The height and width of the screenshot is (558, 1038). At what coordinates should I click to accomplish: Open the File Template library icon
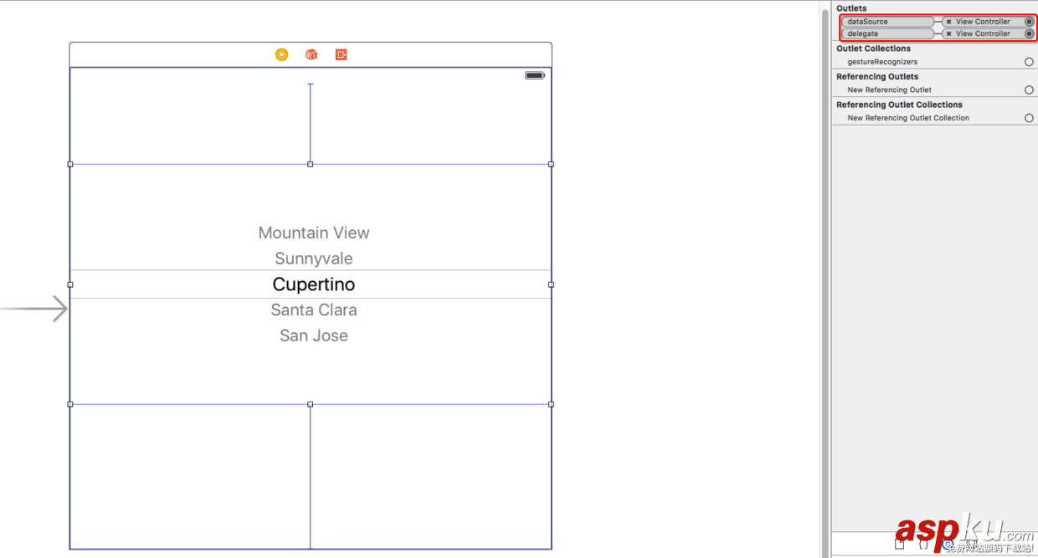(x=900, y=544)
